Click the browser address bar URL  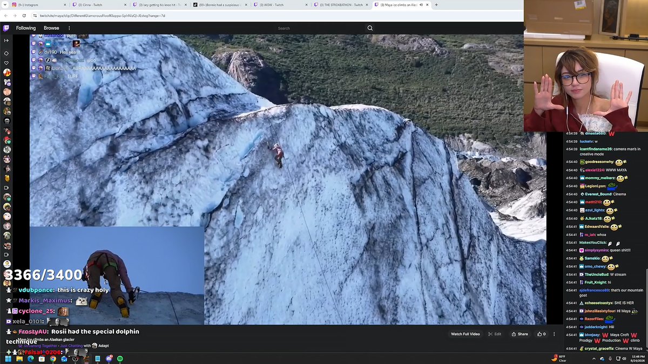[103, 16]
